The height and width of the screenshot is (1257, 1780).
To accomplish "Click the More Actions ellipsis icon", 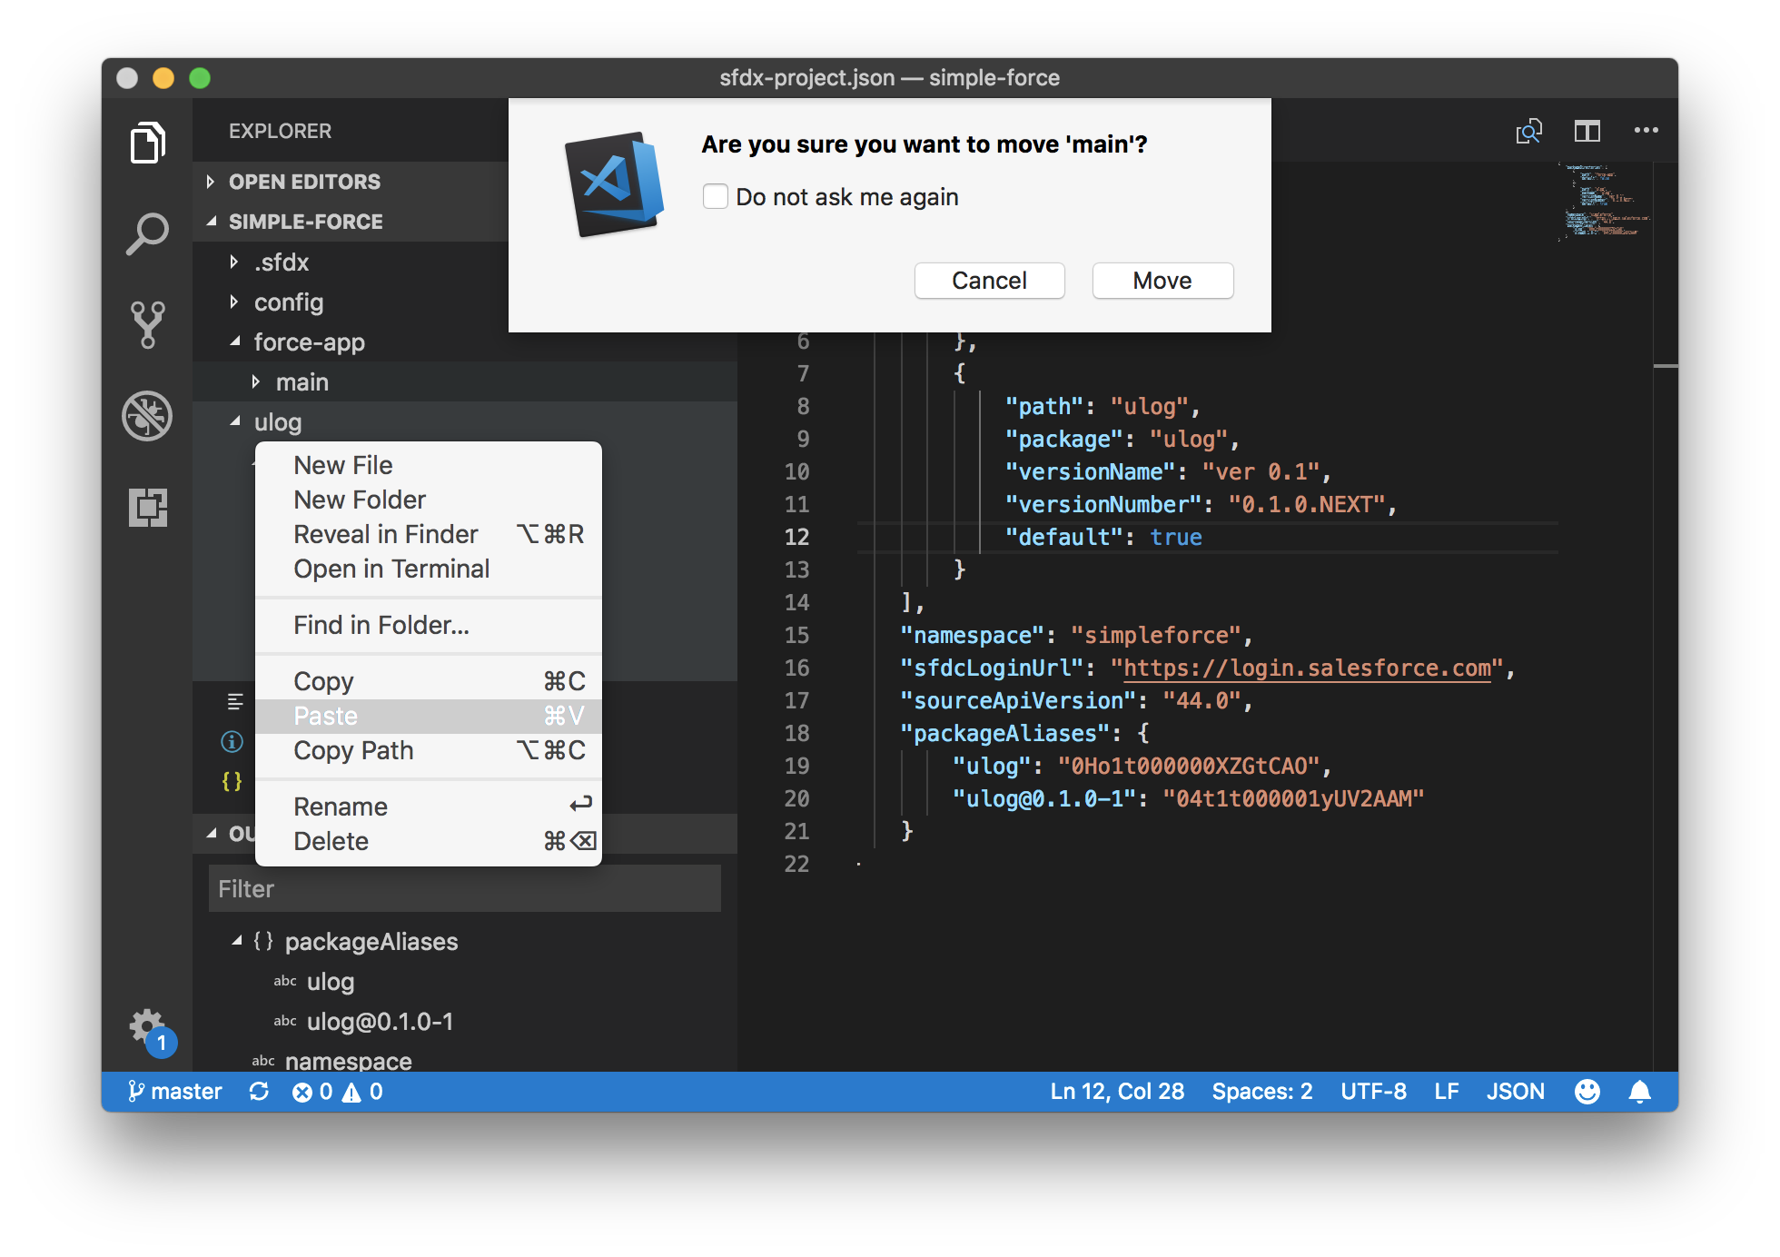I will pyautogui.click(x=1646, y=131).
